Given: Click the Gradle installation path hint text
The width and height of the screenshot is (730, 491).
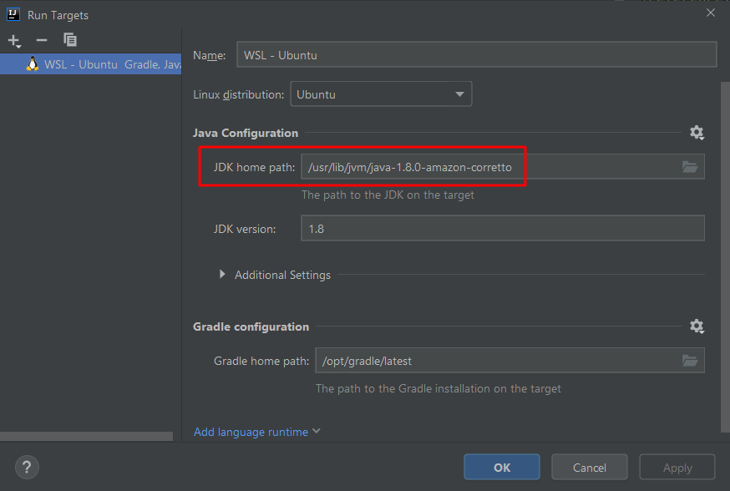Looking at the screenshot, I should [x=439, y=388].
